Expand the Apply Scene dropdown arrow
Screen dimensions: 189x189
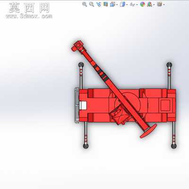point(154,5)
